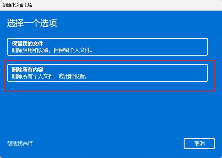This screenshot has height=158, width=222.
Task: Dismiss the dialog with 取消
Action: coord(199,144)
